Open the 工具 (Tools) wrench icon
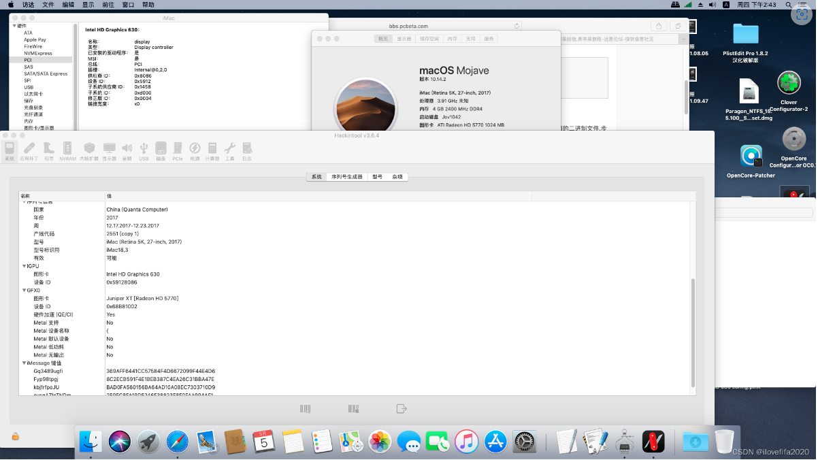The height and width of the screenshot is (460, 818). point(229,150)
